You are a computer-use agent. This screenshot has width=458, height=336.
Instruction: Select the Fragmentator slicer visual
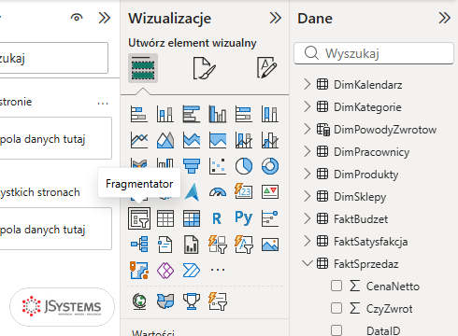pos(139,218)
